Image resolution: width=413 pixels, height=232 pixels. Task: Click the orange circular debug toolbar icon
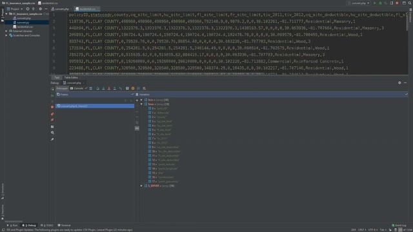pyautogui.click(x=133, y=88)
